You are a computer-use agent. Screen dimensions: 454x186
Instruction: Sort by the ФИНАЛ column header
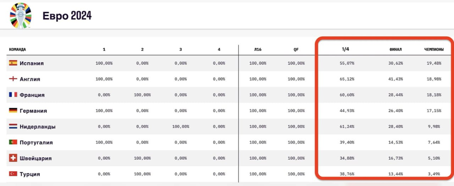[395, 49]
